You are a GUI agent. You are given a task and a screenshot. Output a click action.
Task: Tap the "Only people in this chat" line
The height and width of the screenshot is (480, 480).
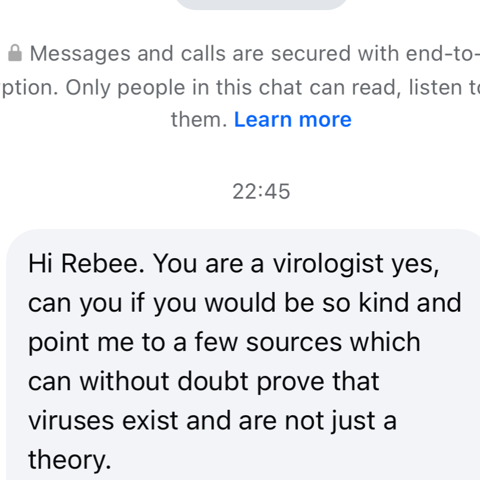point(238,87)
